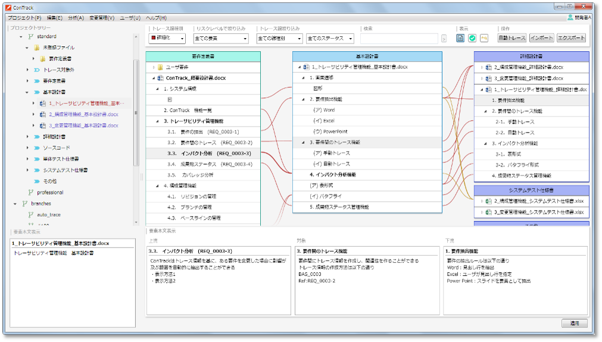Click the Word icon of ConTrack_概要設計書.docx
The width and height of the screenshot is (602, 342).
[x=161, y=78]
